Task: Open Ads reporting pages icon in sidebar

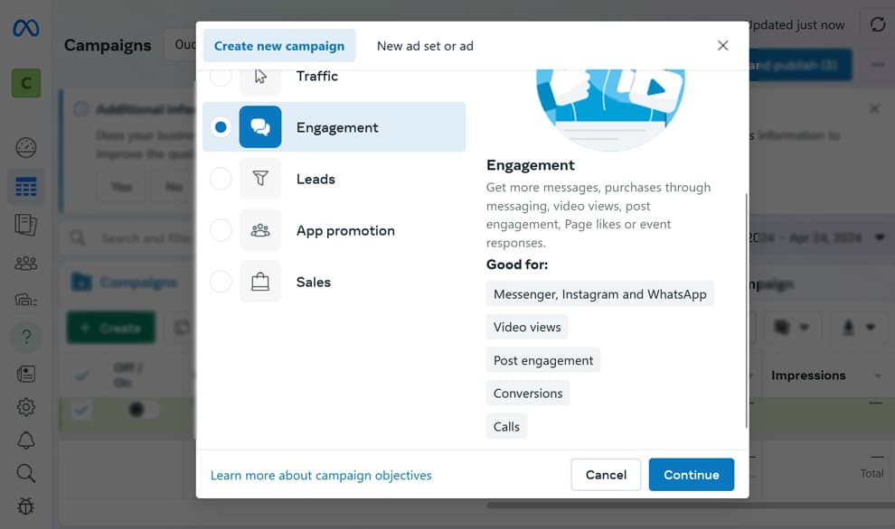Action: (x=25, y=225)
